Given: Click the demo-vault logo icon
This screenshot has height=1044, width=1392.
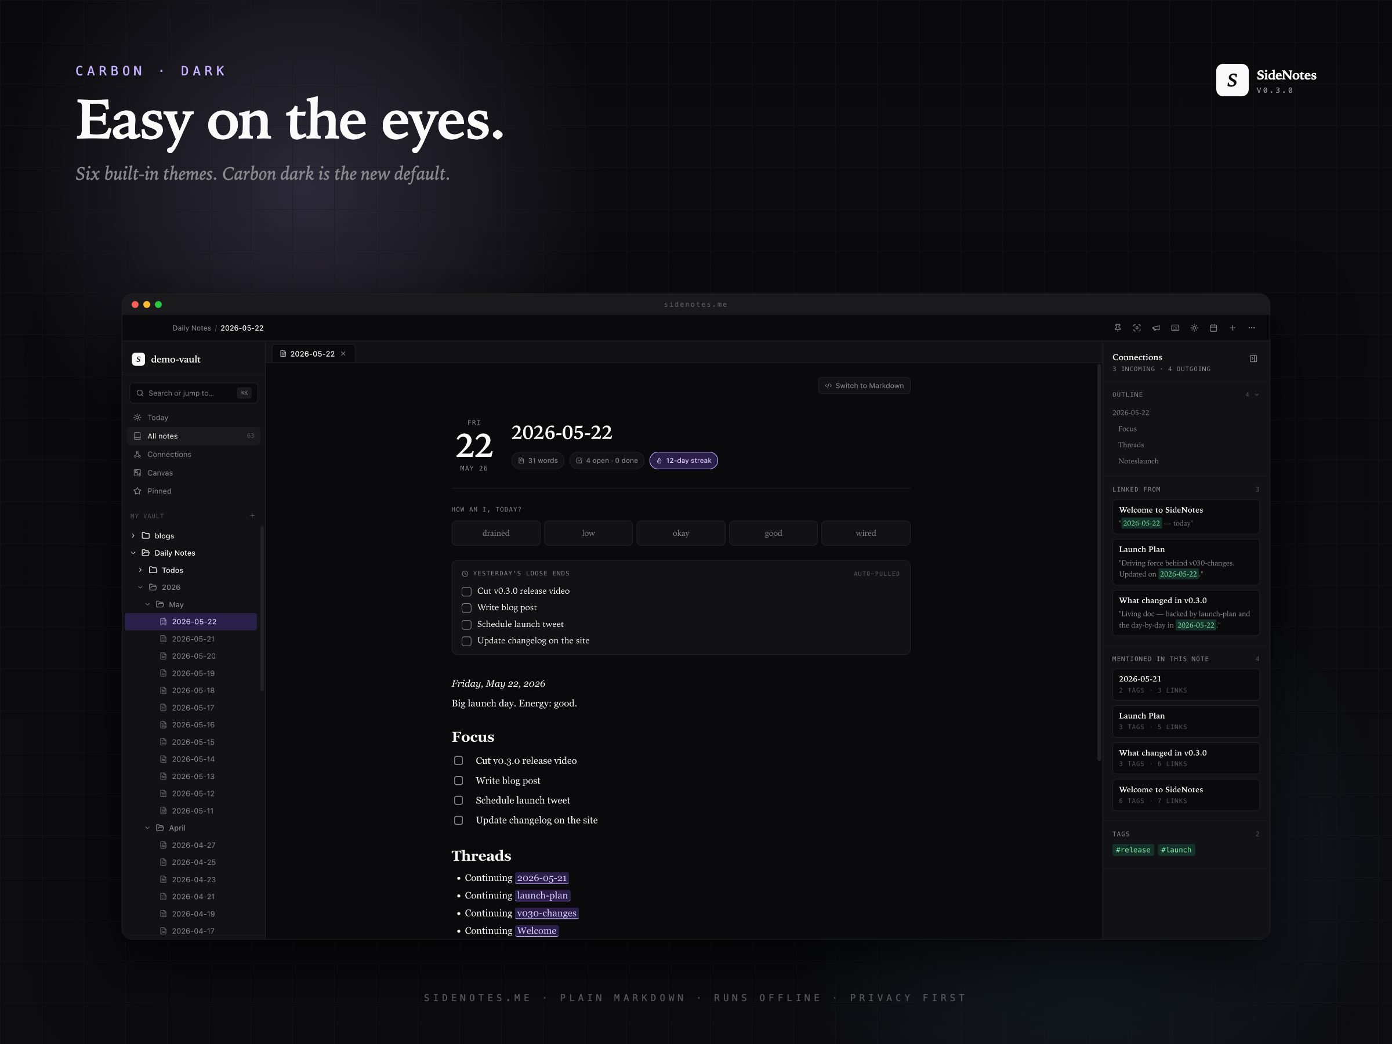Looking at the screenshot, I should click(x=139, y=360).
